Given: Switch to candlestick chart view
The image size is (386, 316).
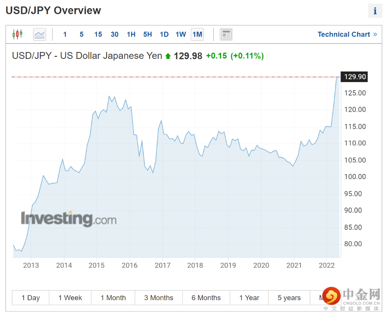Looking at the screenshot, I should pos(17,34).
